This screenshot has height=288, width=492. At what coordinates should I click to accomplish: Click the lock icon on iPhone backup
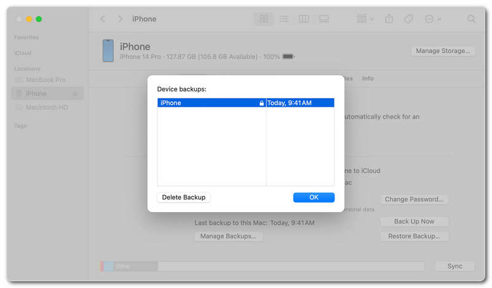(261, 103)
